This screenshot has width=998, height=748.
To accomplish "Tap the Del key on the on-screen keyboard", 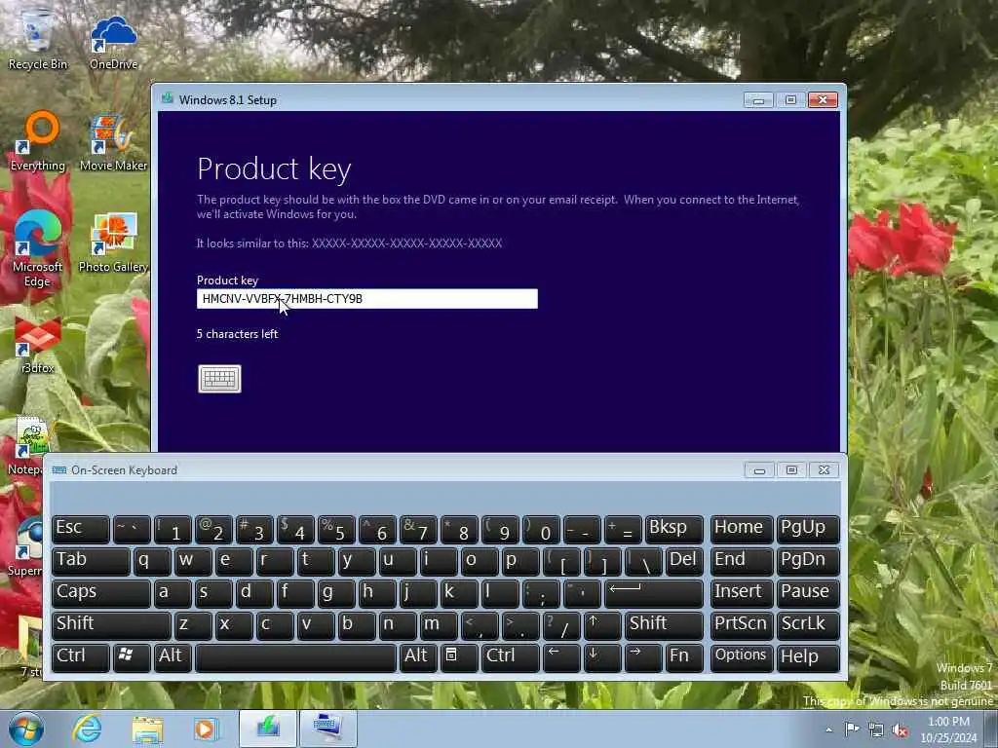I will pyautogui.click(x=684, y=561).
